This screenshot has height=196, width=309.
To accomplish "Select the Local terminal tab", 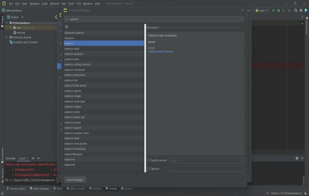I will click(x=22, y=158).
